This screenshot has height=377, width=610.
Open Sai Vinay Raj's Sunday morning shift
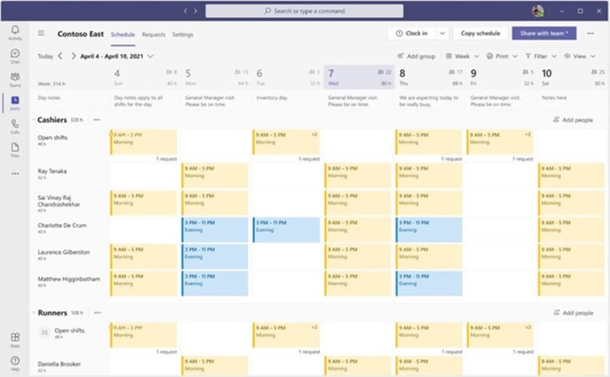click(143, 203)
